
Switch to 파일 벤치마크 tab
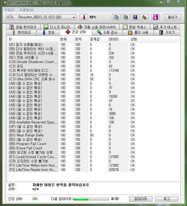23,27
